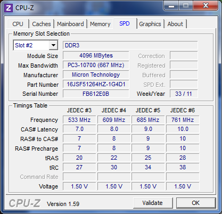The height and width of the screenshot is (214, 222).
Task: Click the 533 MHz frequency cell
Action: click(79, 120)
